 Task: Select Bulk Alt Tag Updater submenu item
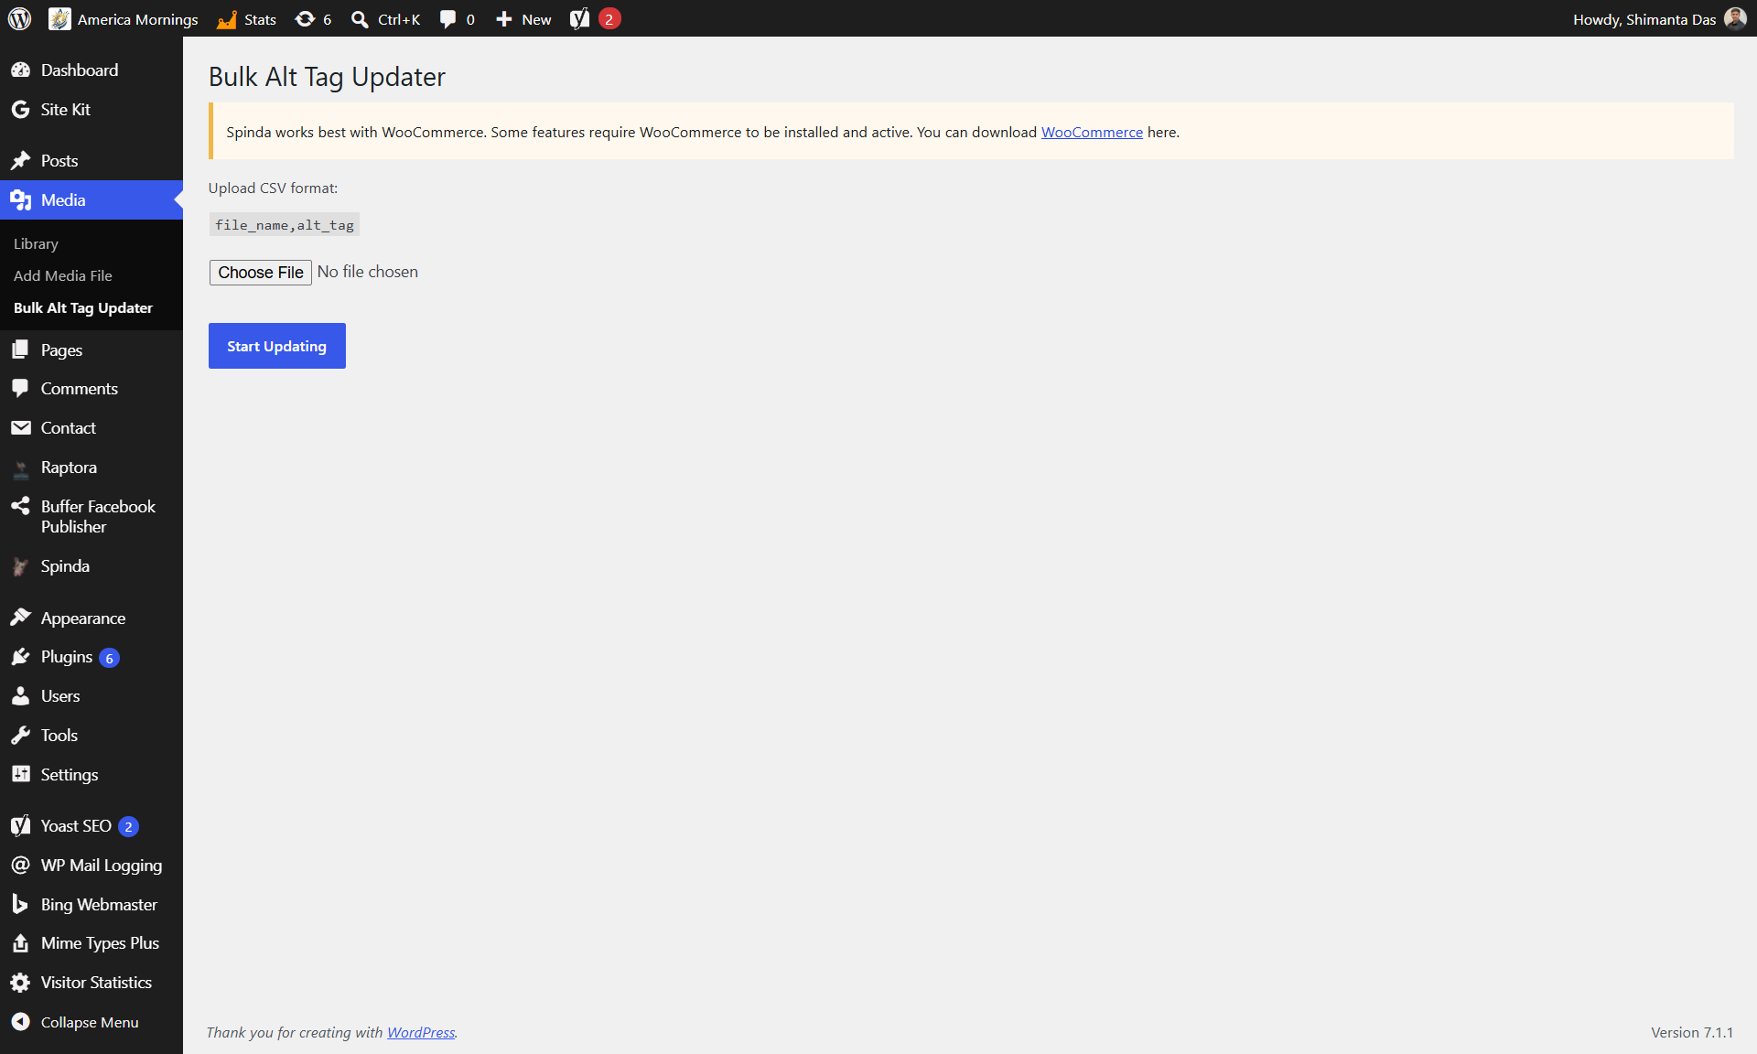pos(83,307)
